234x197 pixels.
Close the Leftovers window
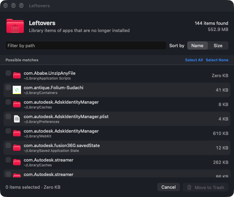tap(6, 6)
